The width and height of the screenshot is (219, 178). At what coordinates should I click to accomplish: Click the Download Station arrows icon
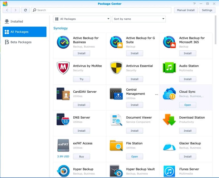click(x=169, y=119)
